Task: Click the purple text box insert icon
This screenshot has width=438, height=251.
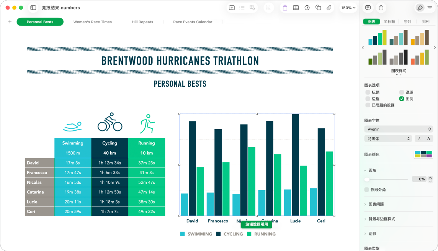Action: 285,8
